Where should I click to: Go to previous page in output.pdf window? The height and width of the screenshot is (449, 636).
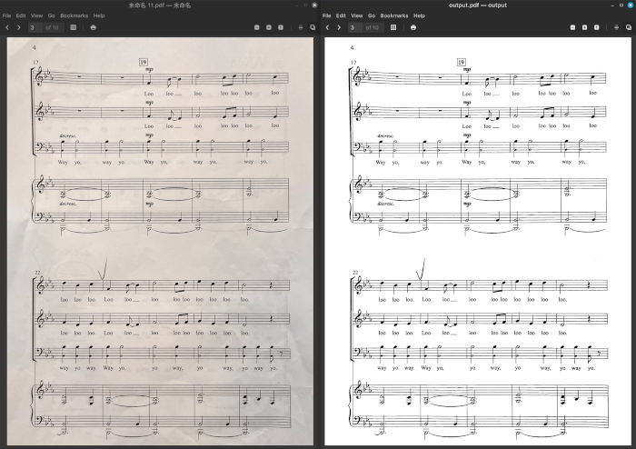(x=327, y=27)
